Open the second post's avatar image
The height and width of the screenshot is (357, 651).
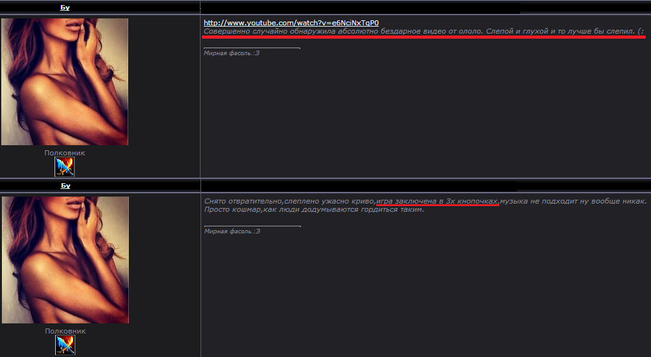65,260
